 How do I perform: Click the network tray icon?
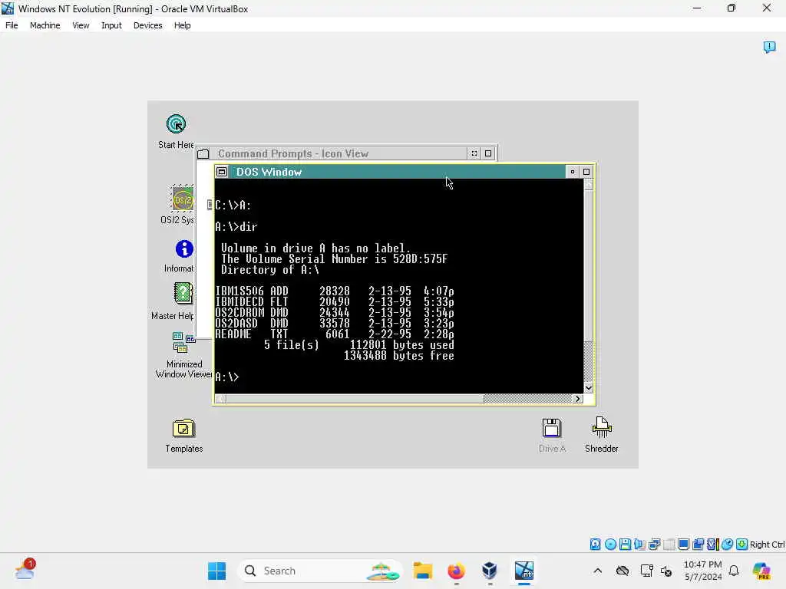(x=646, y=571)
